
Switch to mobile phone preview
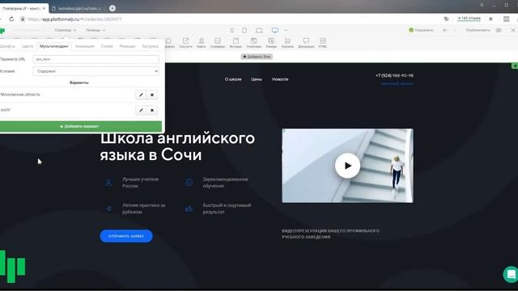232,31
